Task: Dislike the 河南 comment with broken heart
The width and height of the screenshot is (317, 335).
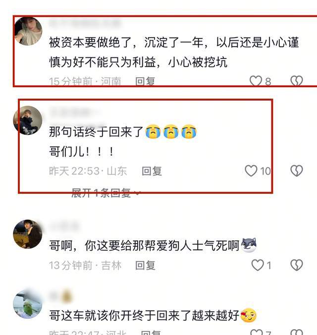Action: 297,81
